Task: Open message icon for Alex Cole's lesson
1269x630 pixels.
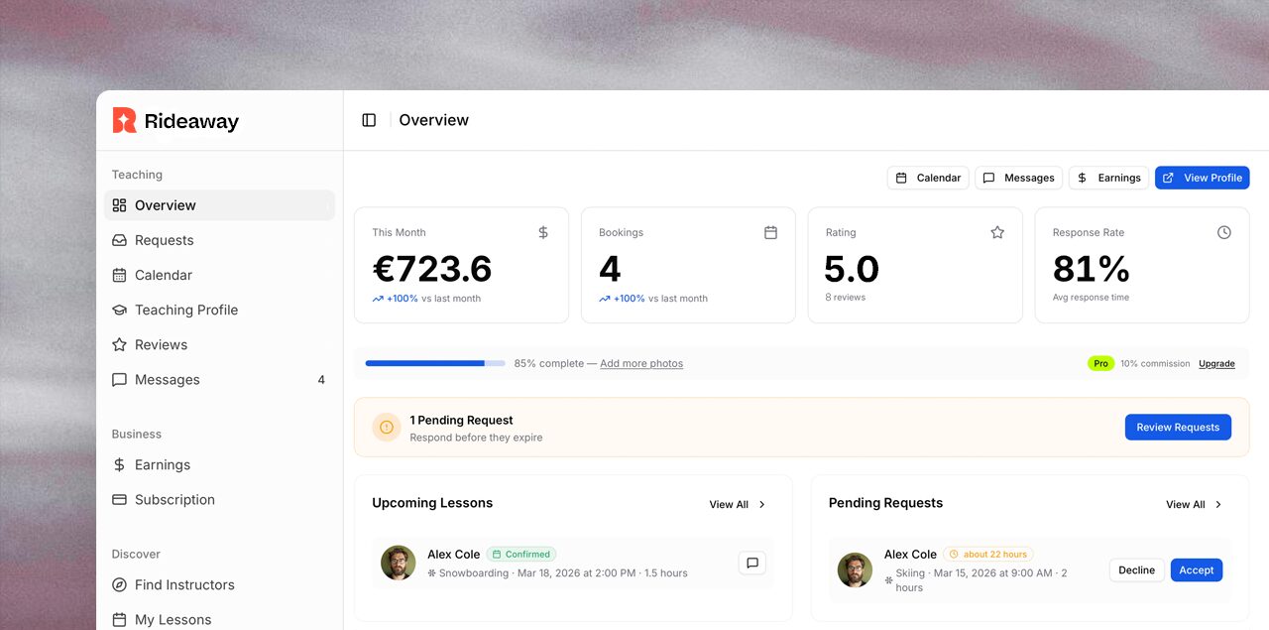Action: tap(751, 564)
